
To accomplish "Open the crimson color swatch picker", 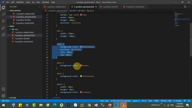I will point(81,92).
